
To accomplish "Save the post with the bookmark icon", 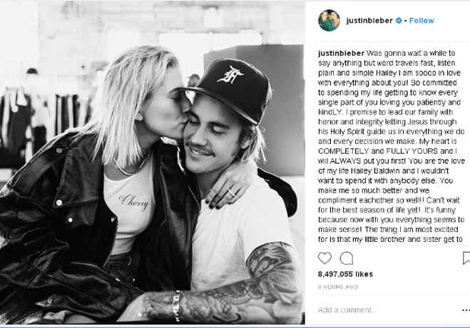I will (466, 258).
